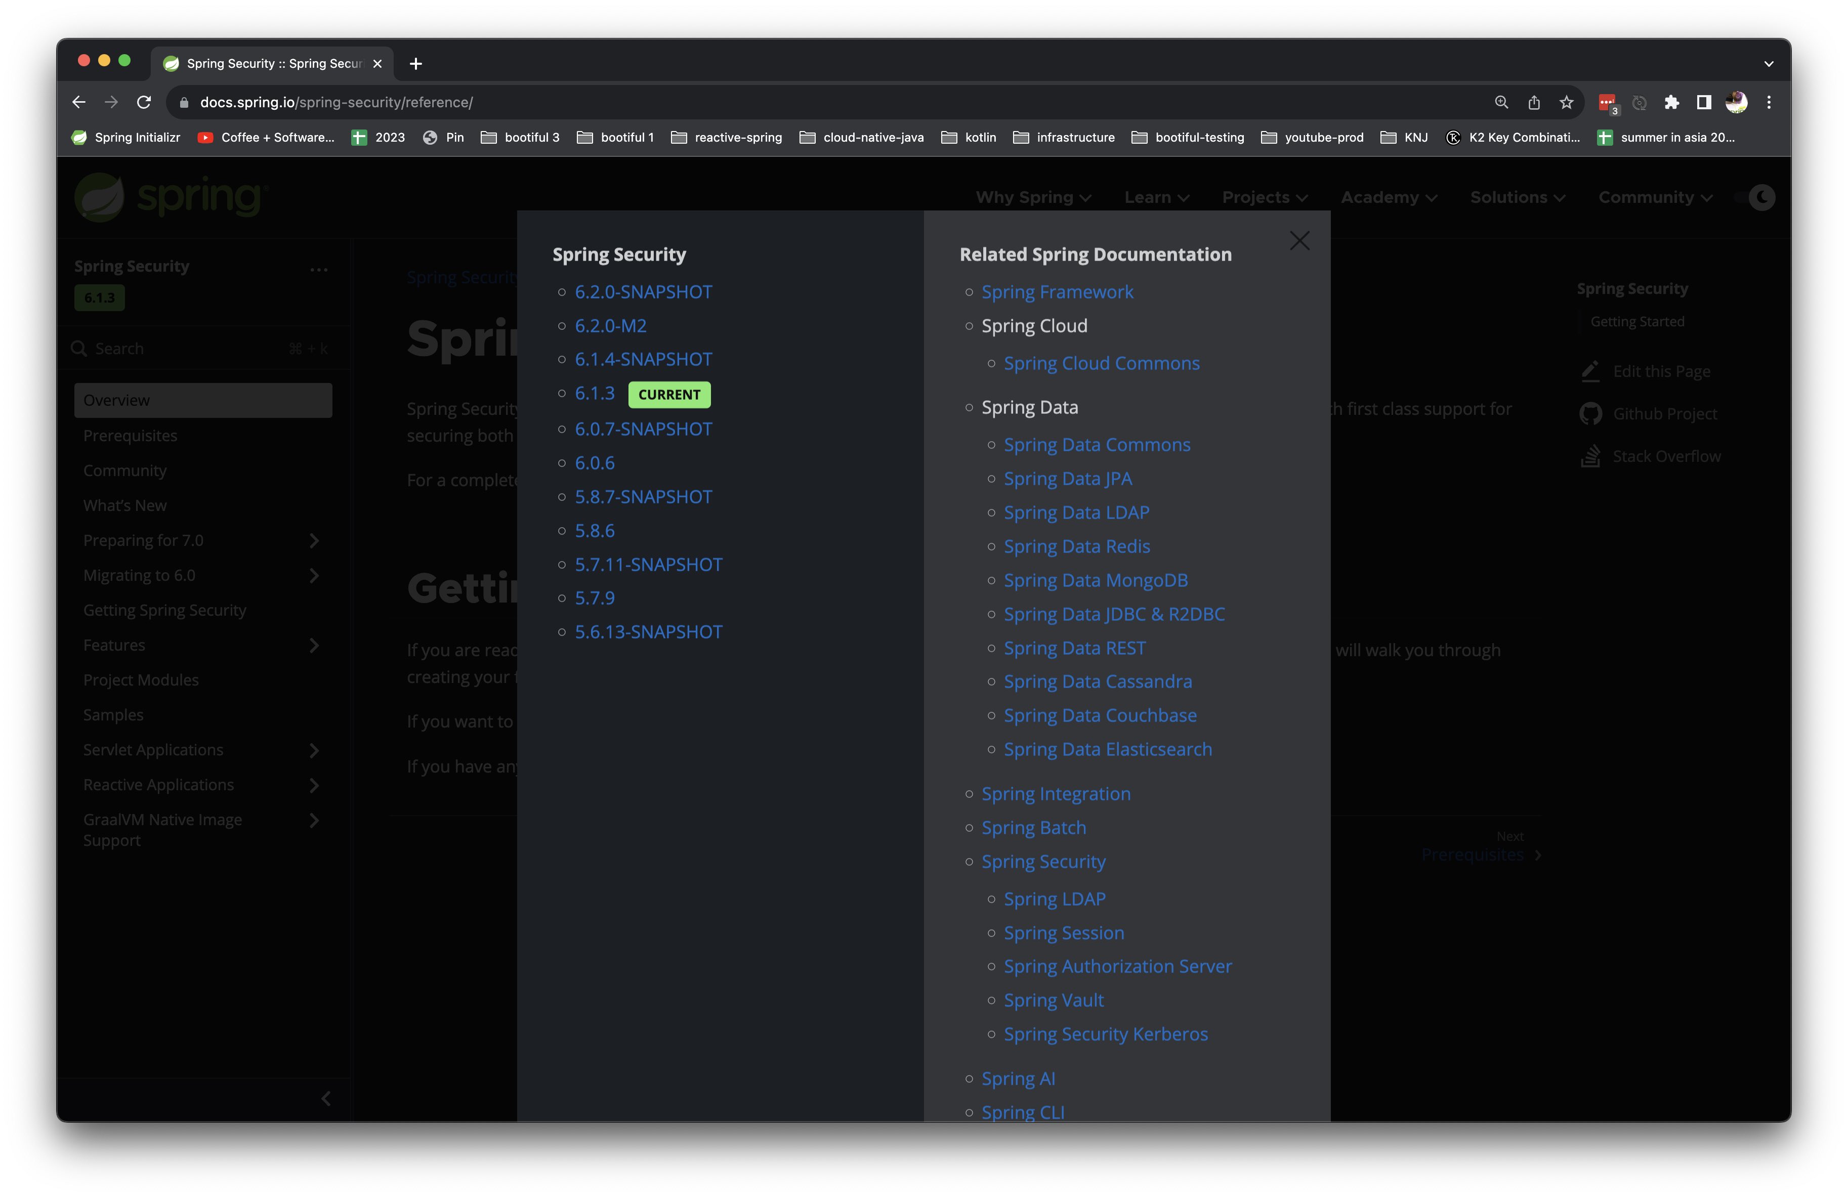Select version 6.2.0-M2
Screen dimensions: 1848x1197
(x=610, y=326)
